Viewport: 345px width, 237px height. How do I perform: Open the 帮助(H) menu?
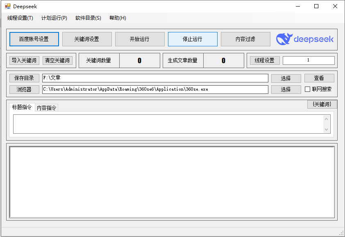coord(118,18)
